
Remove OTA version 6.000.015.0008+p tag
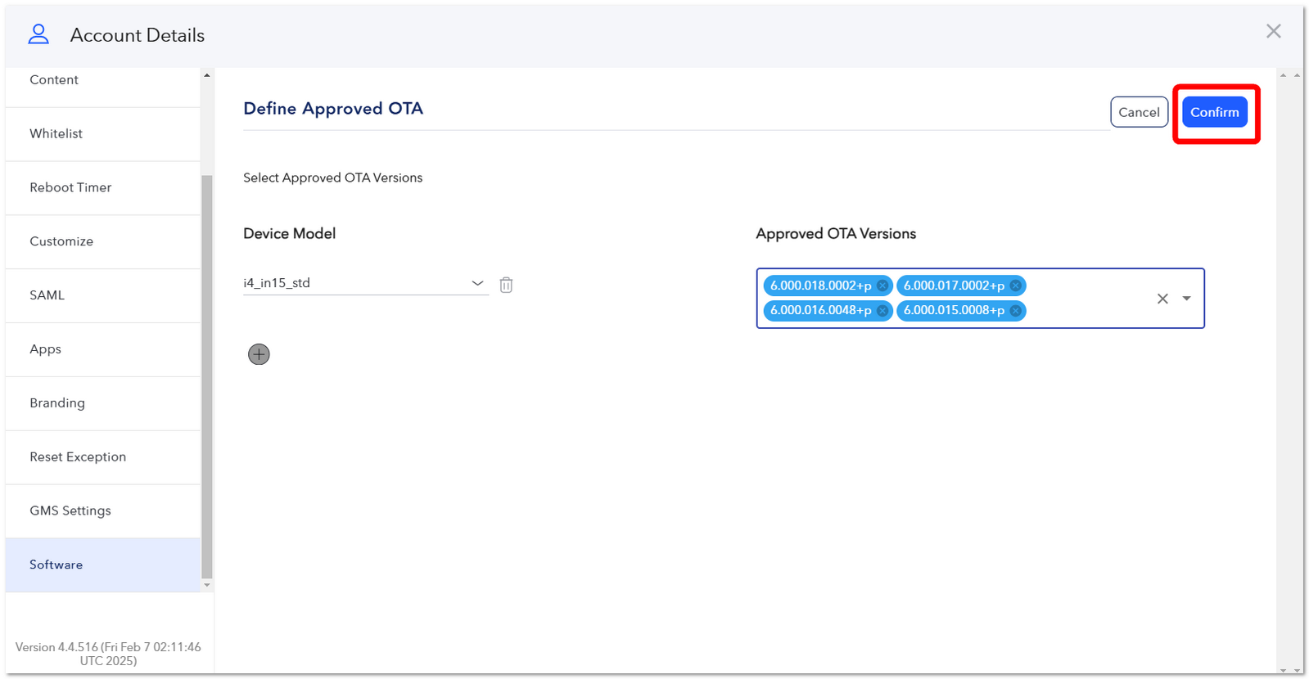(1016, 311)
